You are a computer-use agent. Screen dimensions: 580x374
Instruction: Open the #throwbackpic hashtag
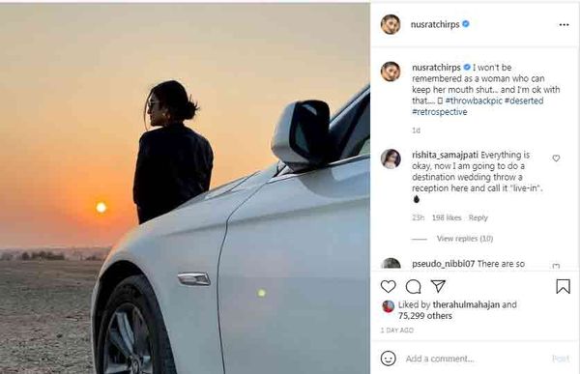474,101
